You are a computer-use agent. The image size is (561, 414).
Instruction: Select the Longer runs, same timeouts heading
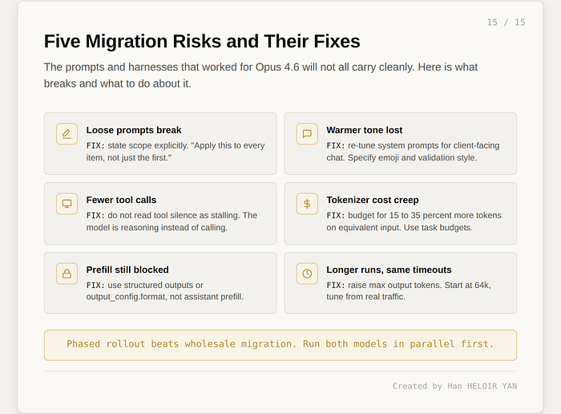coord(389,270)
